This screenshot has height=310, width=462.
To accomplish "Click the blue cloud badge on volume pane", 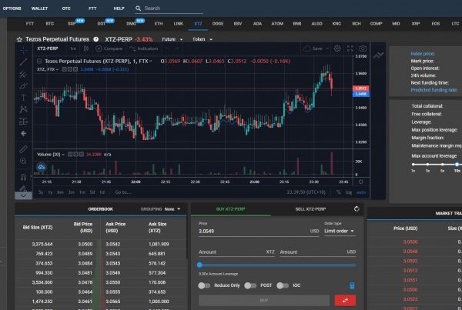I will click(42, 167).
